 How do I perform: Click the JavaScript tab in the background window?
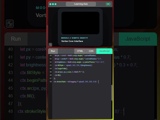coord(138,39)
